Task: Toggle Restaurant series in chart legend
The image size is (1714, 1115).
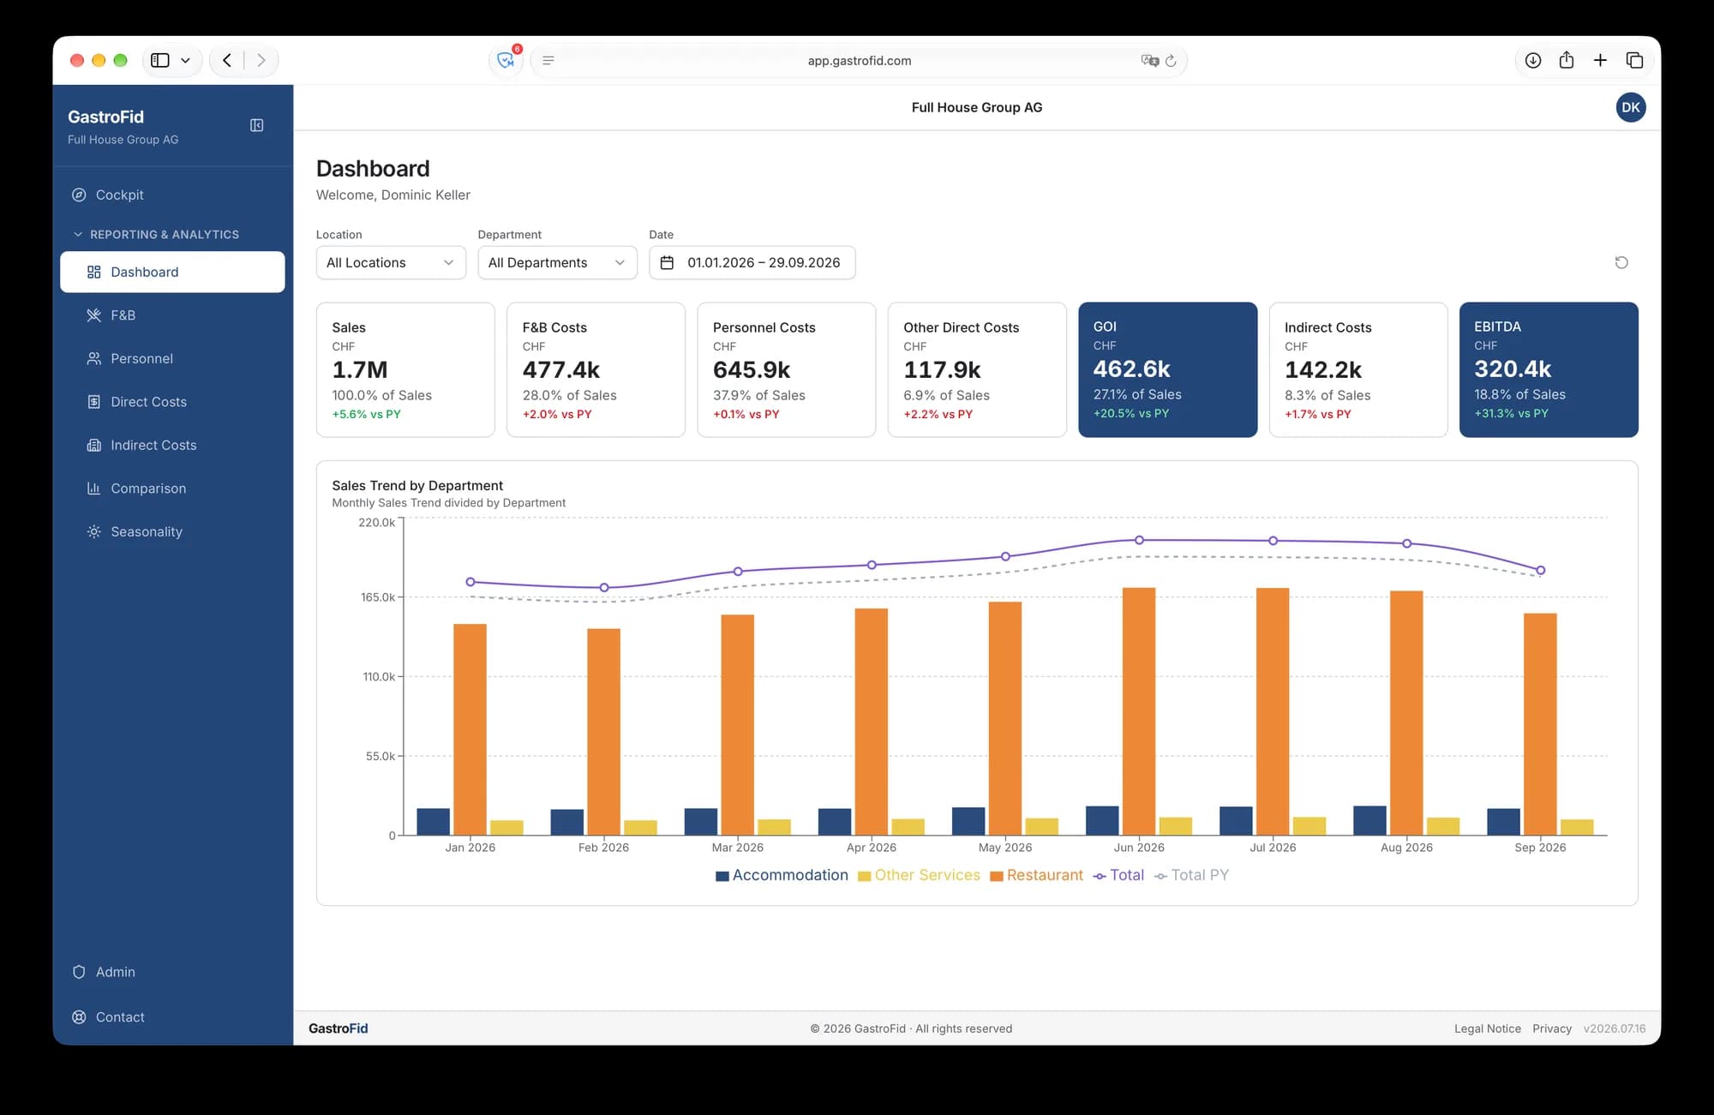Action: (1036, 875)
